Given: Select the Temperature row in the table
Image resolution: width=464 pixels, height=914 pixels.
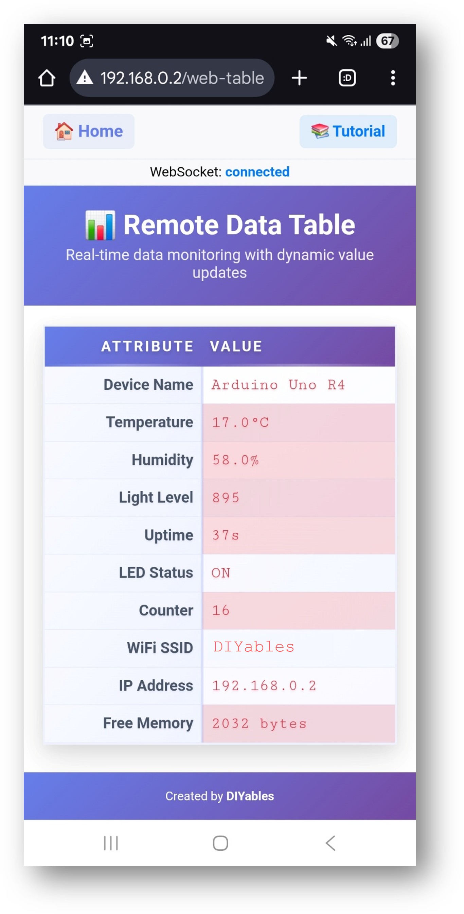Looking at the screenshot, I should (220, 422).
